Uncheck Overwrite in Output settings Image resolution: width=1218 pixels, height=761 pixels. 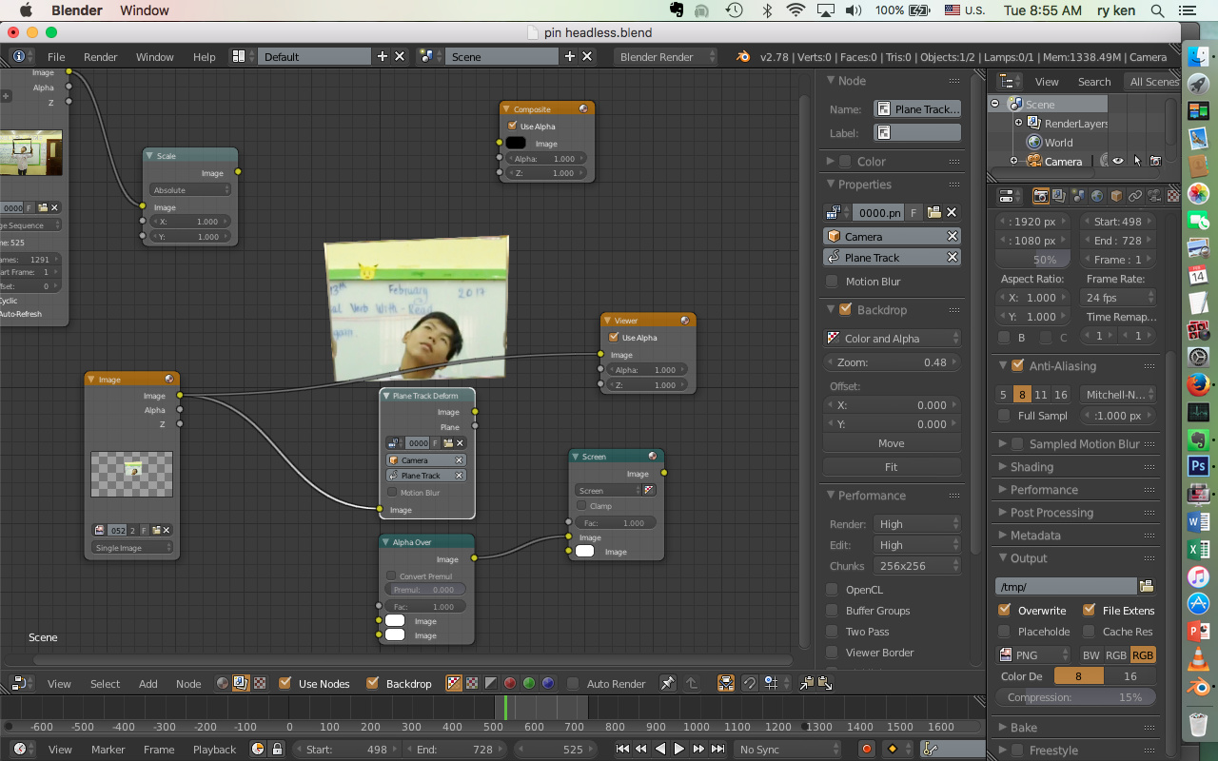[1005, 610]
